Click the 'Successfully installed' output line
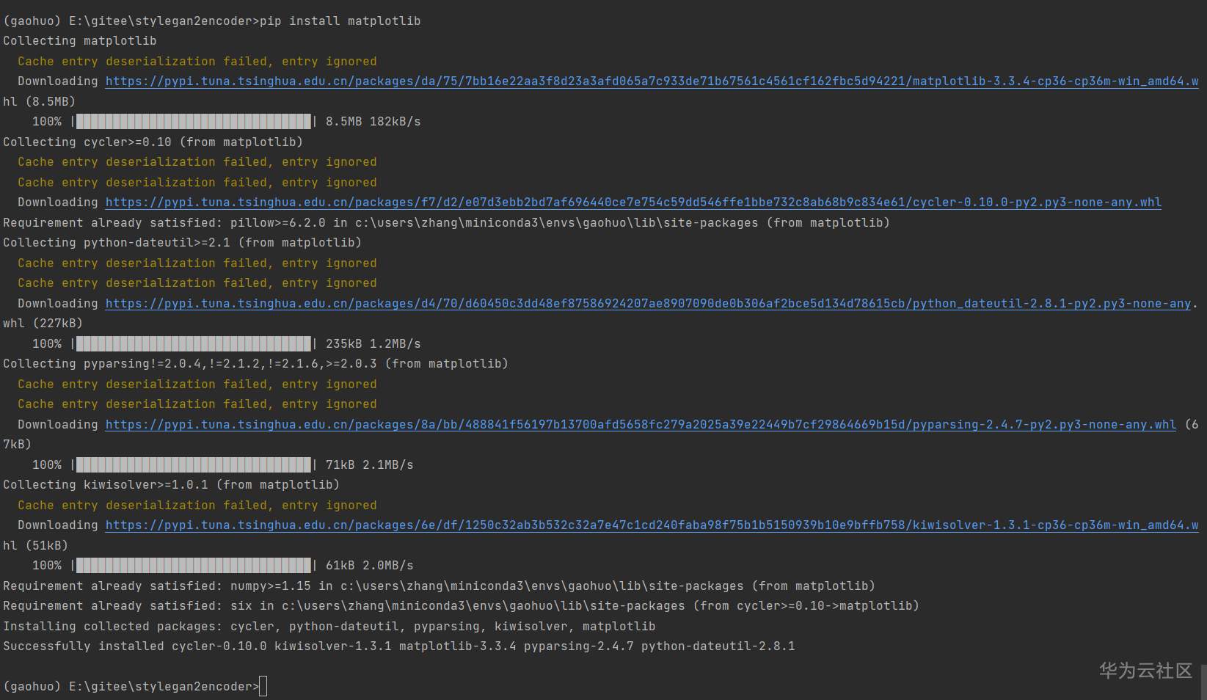The height and width of the screenshot is (700, 1207). [x=398, y=646]
